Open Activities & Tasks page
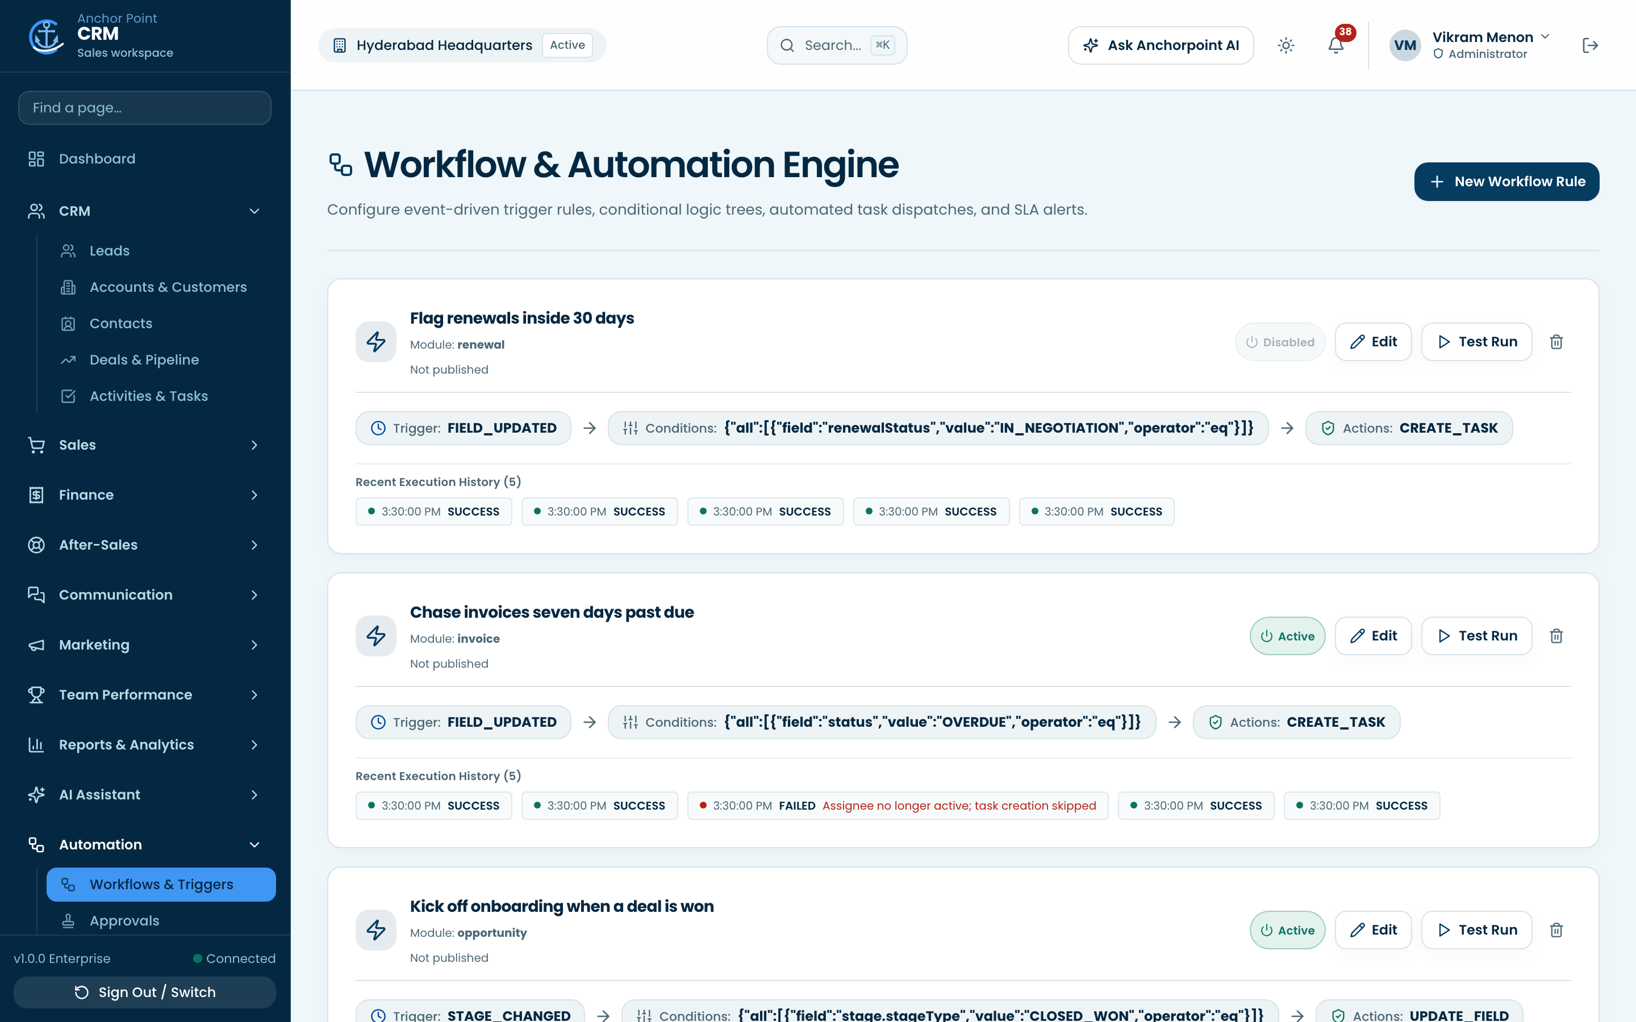 (x=161, y=396)
